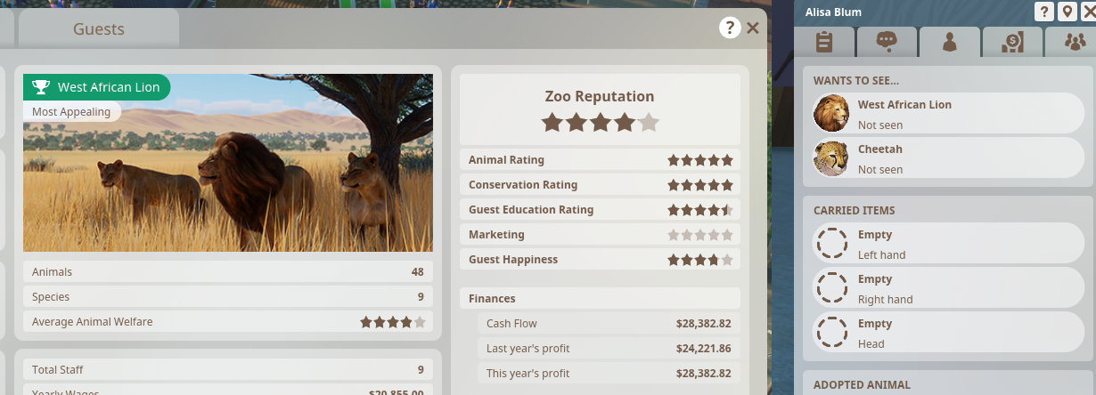1096x395 pixels.
Task: Click the locate guest map pin icon
Action: point(1067,12)
